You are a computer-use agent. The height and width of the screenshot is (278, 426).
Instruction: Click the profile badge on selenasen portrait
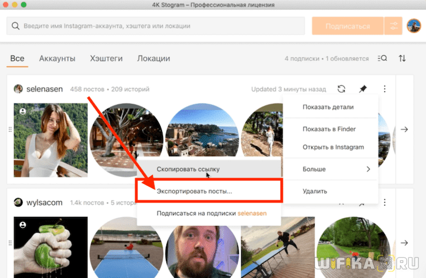tap(23, 111)
